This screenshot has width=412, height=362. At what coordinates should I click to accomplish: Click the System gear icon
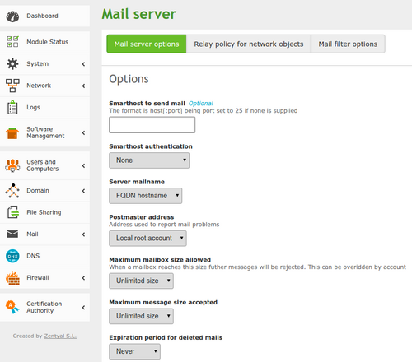(12, 63)
